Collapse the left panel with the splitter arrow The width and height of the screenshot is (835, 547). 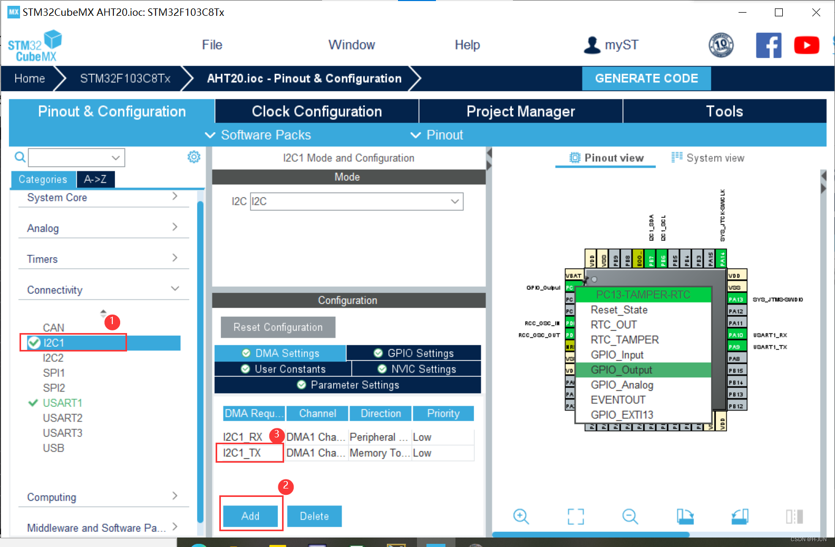click(489, 153)
